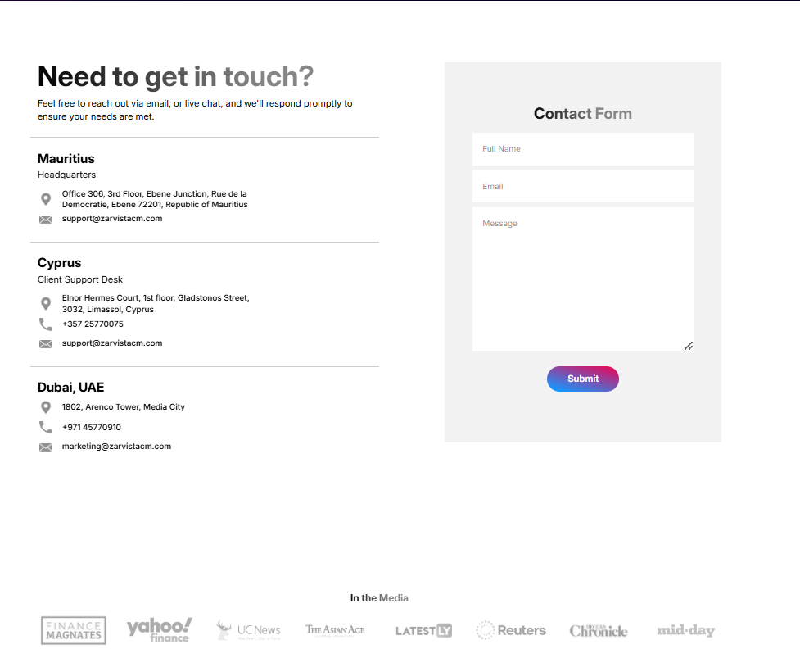Open the UC News logo
Viewport: 800px width, 658px height.
click(x=248, y=630)
